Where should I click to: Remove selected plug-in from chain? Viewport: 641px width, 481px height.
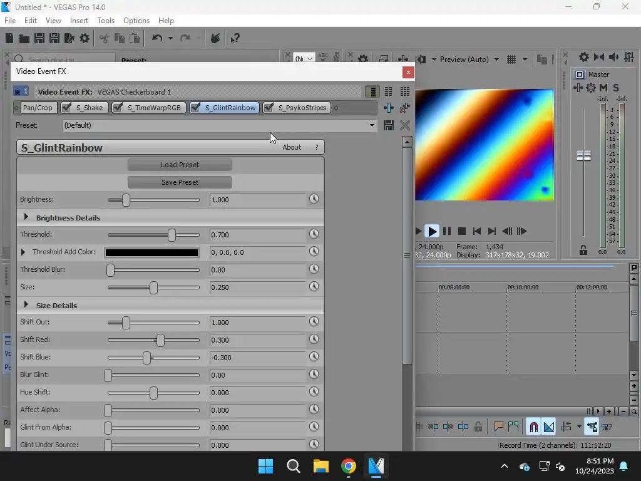coord(405,108)
